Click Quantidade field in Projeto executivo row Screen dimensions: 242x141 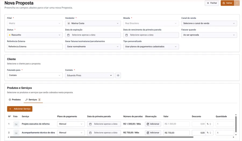(225, 124)
